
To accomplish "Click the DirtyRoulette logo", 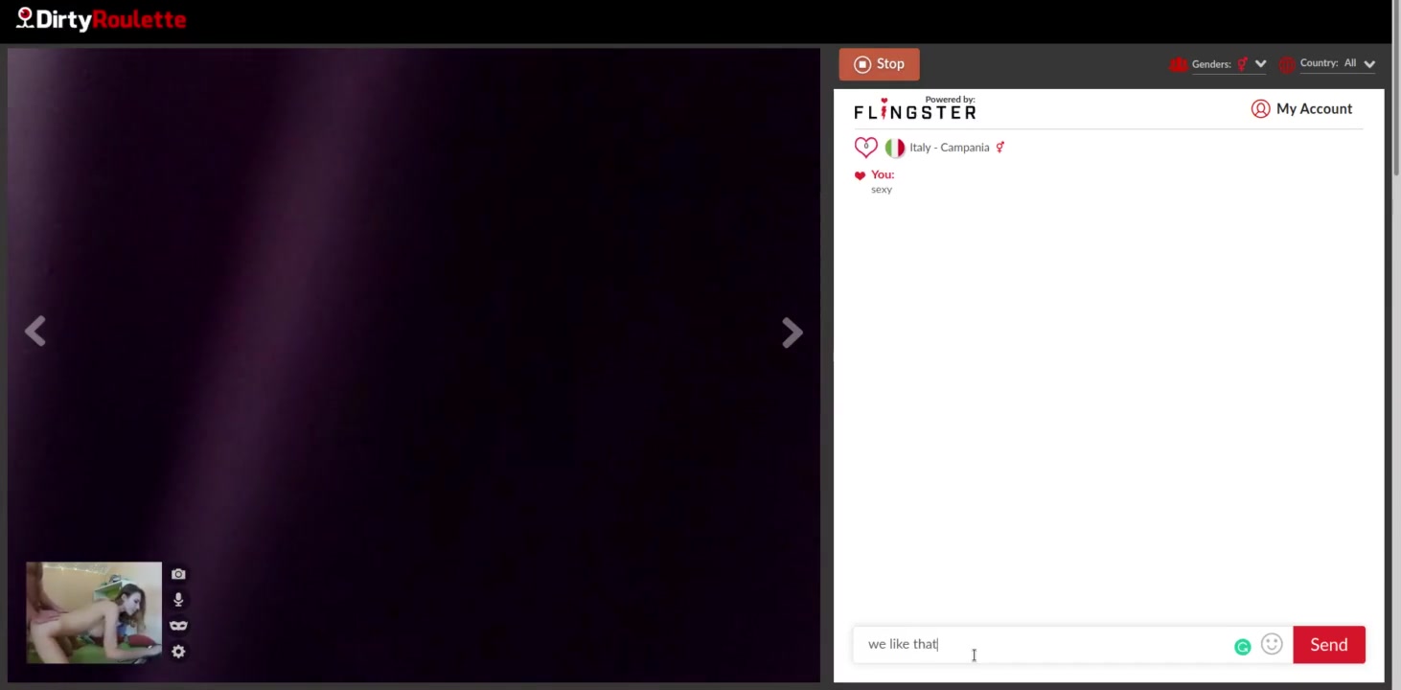I will [x=101, y=19].
